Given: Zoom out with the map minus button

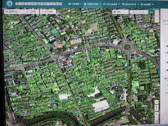Looking at the screenshot, I should 157,118.
